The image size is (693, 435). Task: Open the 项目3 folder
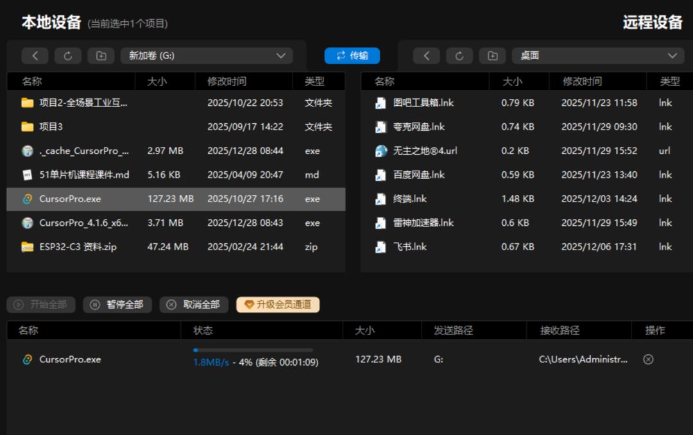[x=51, y=127]
